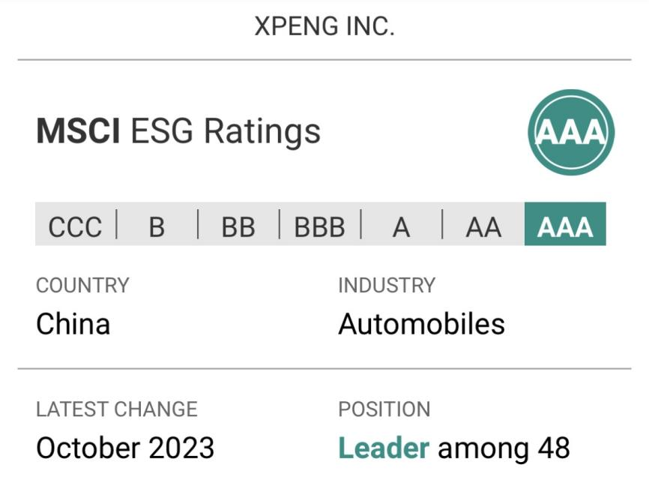Click the COUNTRY field label
Viewport: 649px width, 489px height.
pos(82,286)
